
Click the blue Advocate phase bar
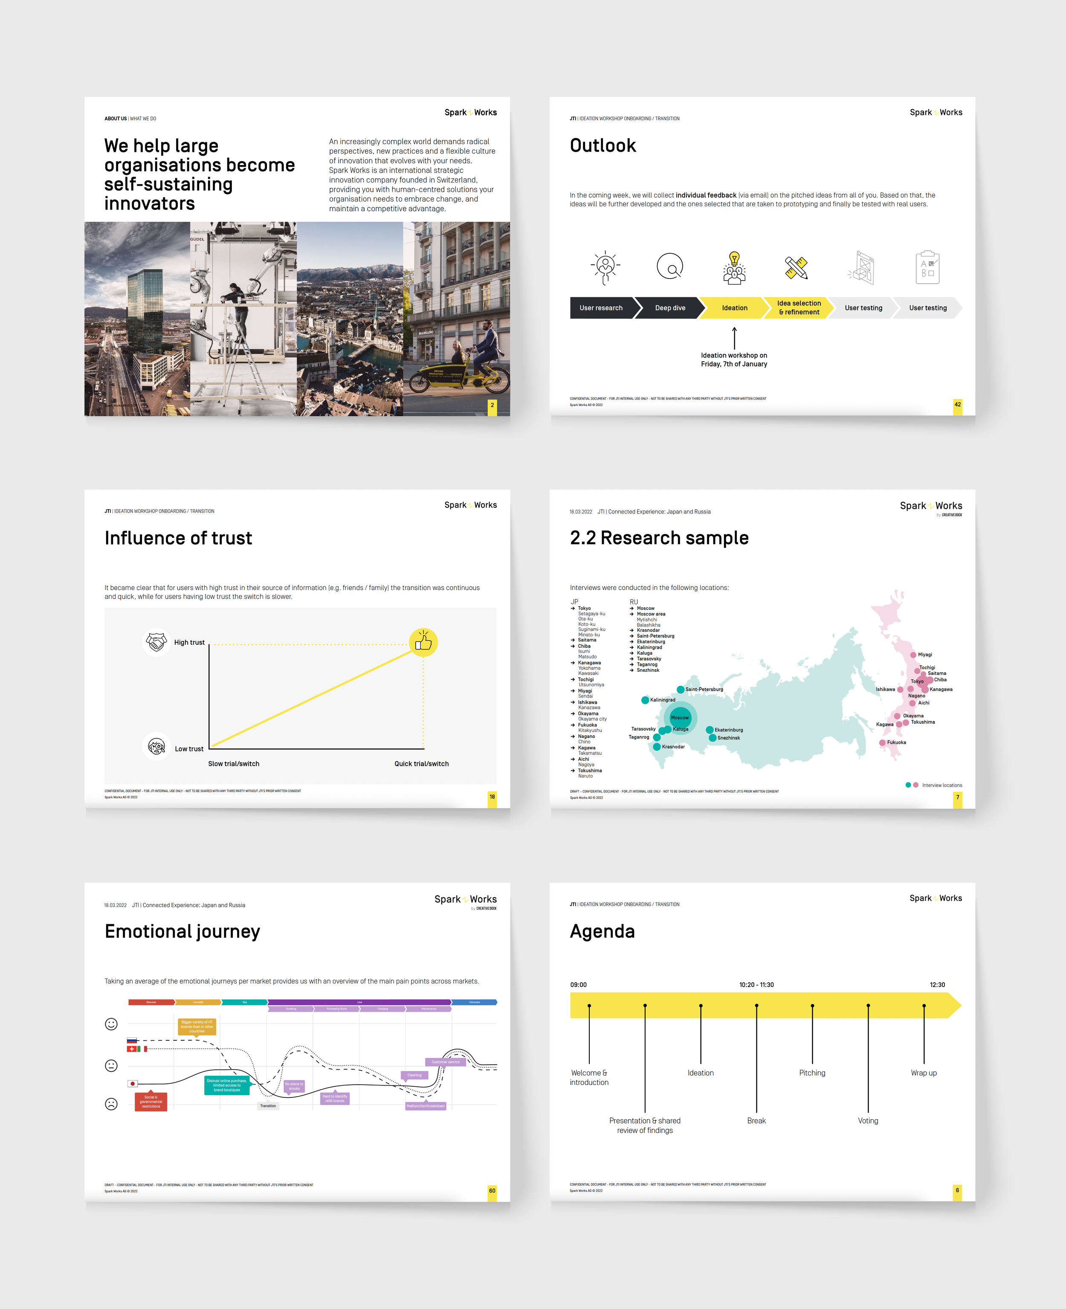[474, 1002]
